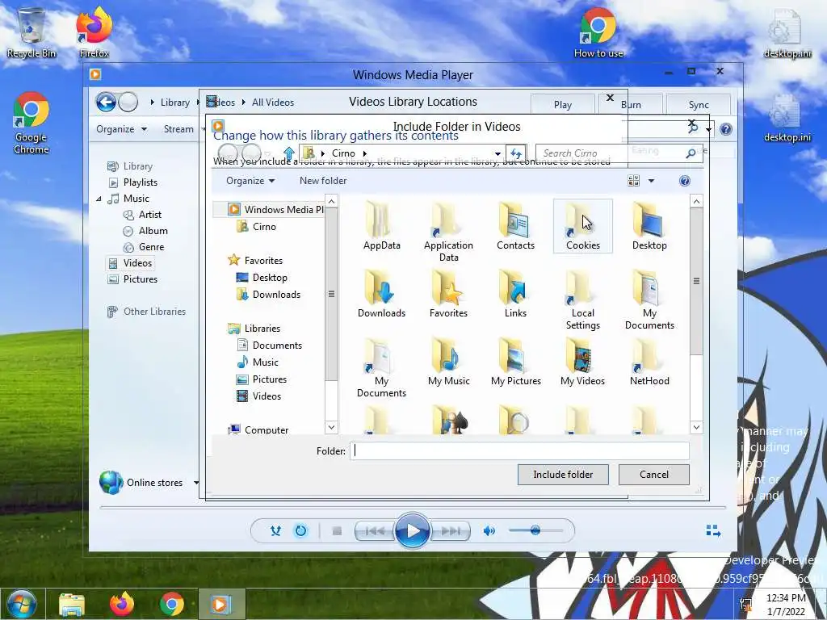Select the Local Settings folder
The height and width of the screenshot is (620, 827).
click(582, 300)
